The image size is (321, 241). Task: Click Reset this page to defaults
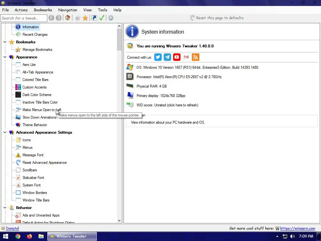coord(217,18)
